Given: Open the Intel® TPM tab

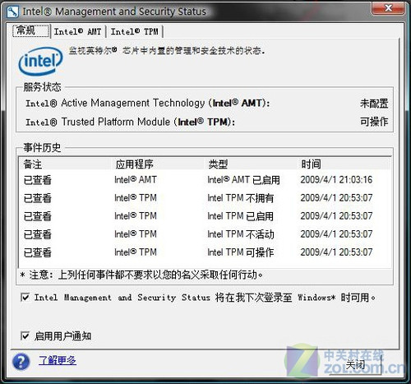Looking at the screenshot, I should pos(135,31).
